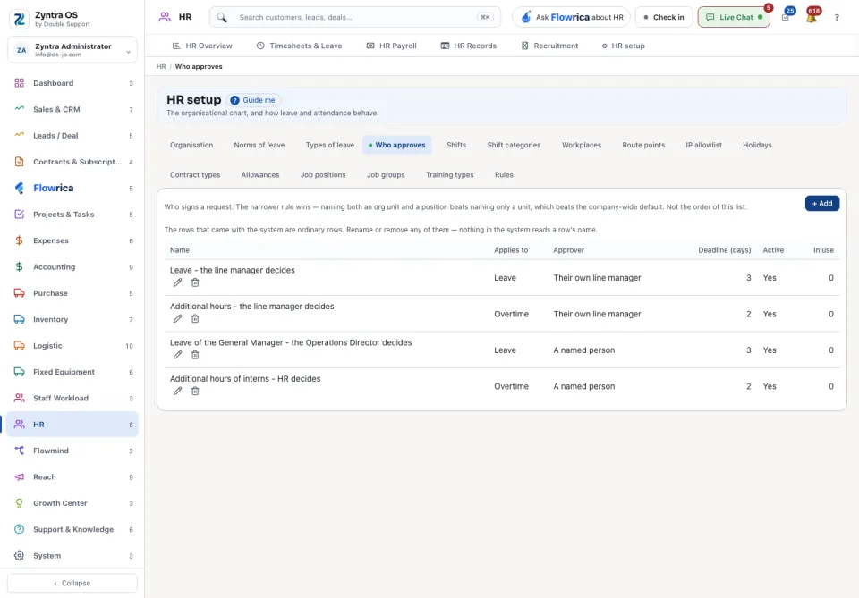Go to Sales & CRM module
This screenshot has height=598, width=859.
(72, 109)
